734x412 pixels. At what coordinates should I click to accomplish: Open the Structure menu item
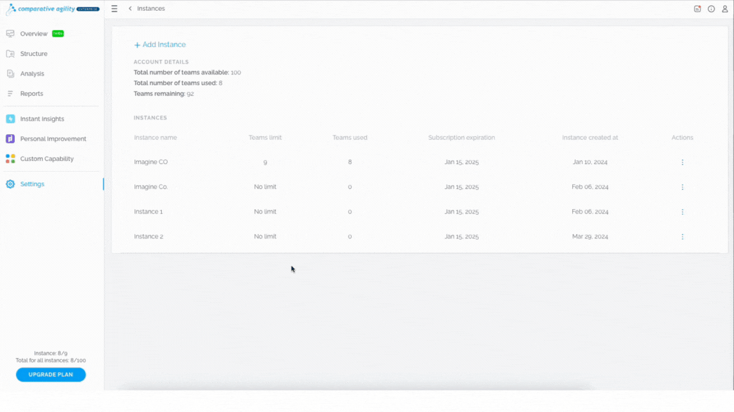click(x=34, y=53)
